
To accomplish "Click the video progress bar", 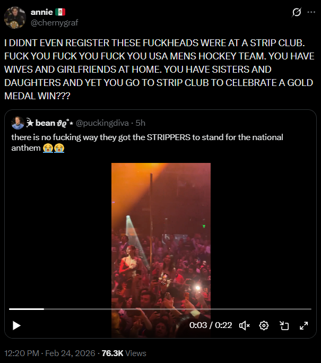I will click(160, 309).
